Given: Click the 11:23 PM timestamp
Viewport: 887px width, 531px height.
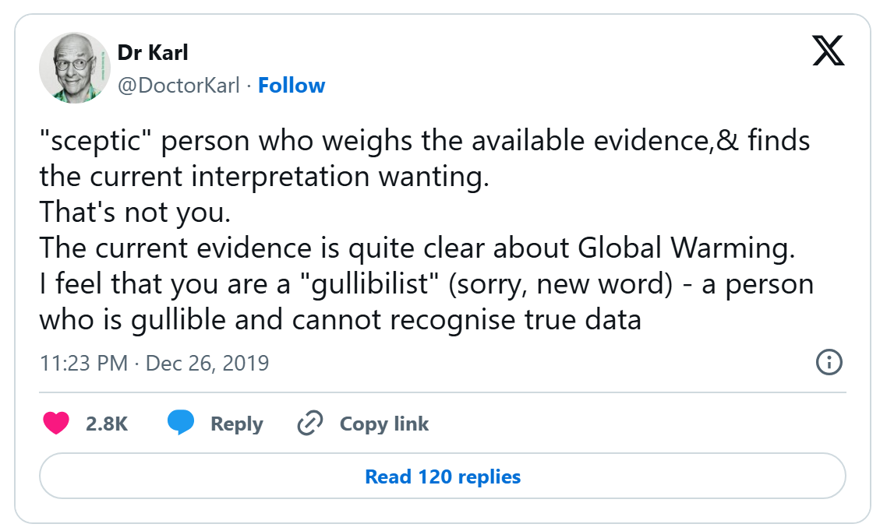Looking at the screenshot, I should (x=83, y=363).
